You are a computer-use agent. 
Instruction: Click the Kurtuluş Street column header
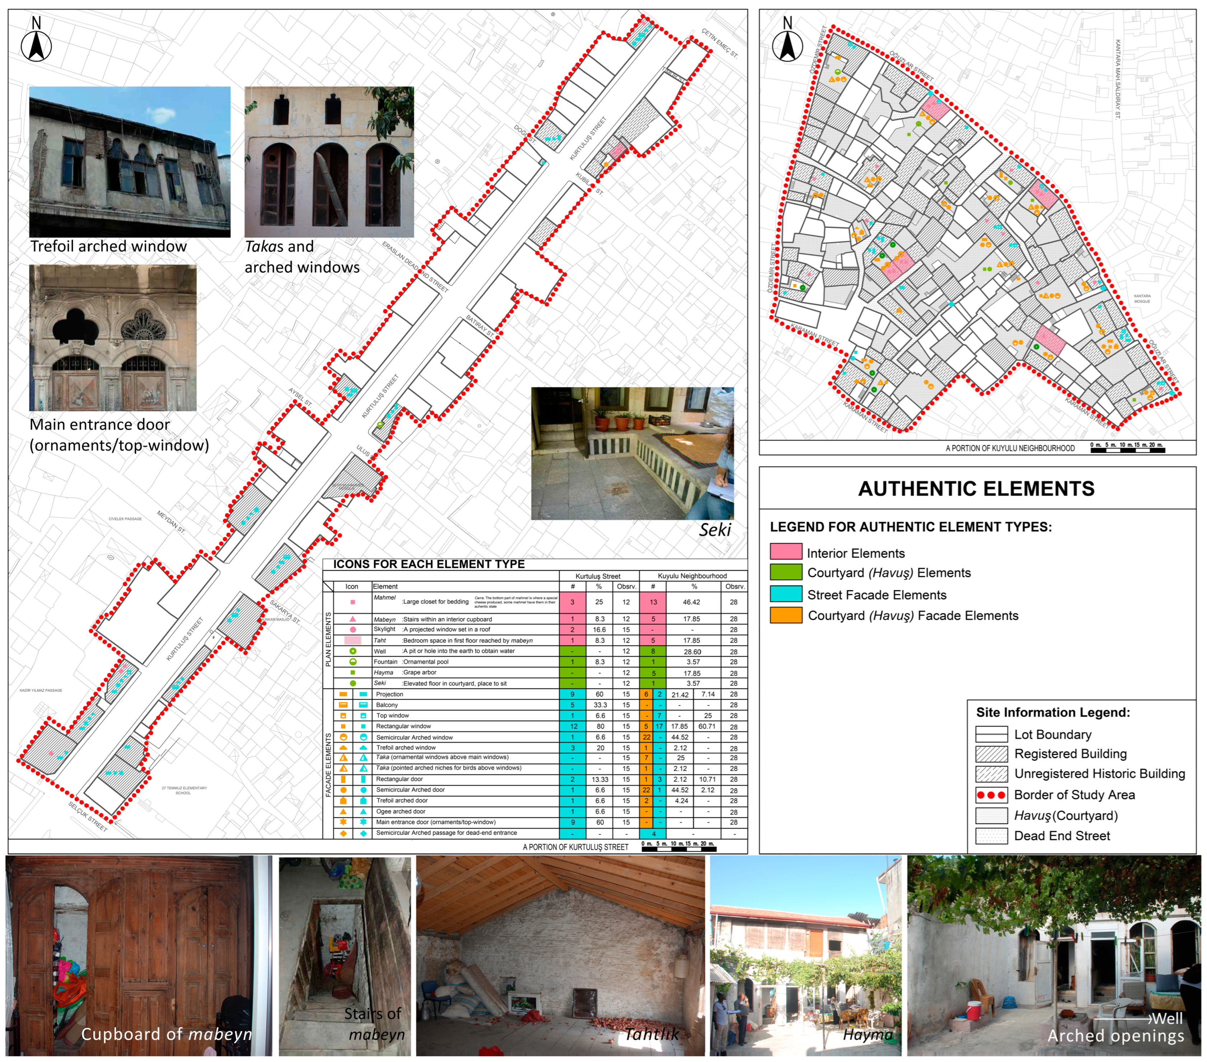[598, 576]
